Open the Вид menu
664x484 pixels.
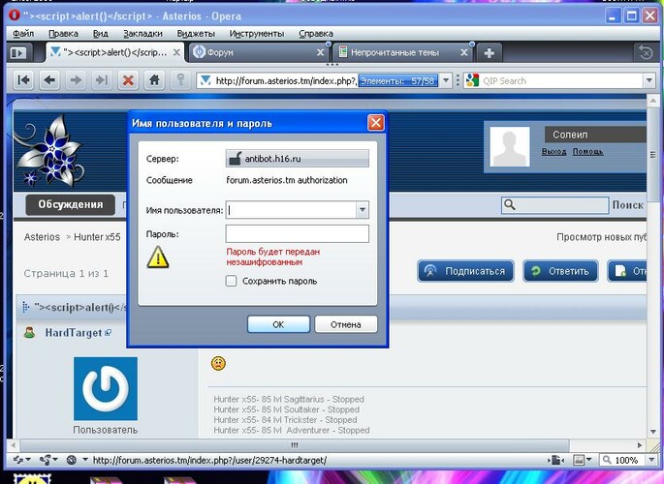tap(101, 33)
